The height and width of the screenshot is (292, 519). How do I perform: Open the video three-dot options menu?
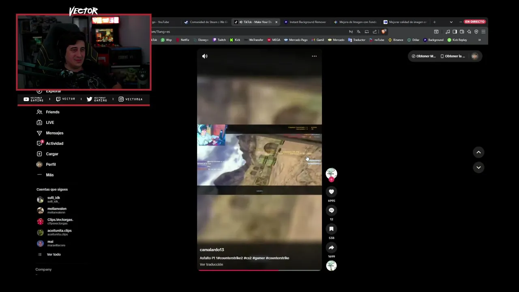coord(314,56)
